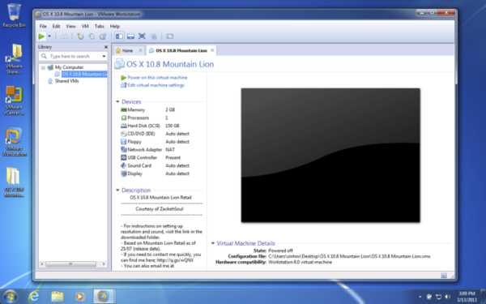486x304 pixels.
Task: Click the console view toolbar icon
Action: [169, 36]
